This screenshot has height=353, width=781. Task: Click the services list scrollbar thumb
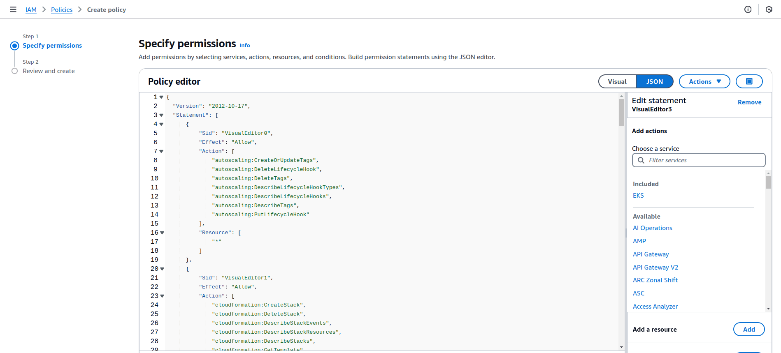pos(768,182)
